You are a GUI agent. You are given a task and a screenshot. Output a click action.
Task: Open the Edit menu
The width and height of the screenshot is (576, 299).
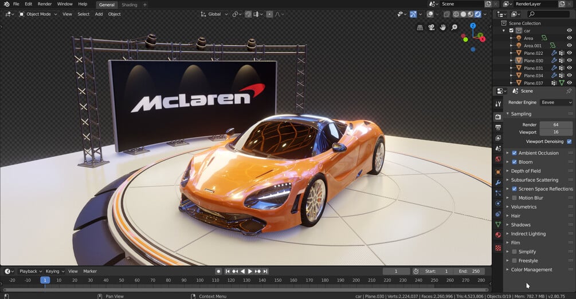click(x=28, y=4)
